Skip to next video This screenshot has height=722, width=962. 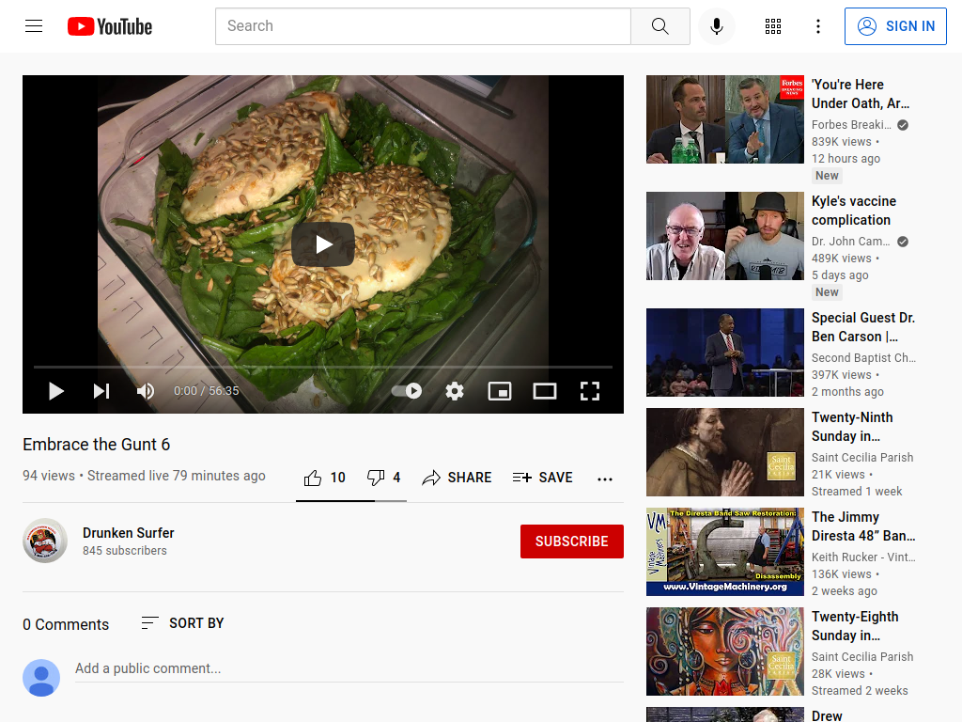tap(101, 391)
